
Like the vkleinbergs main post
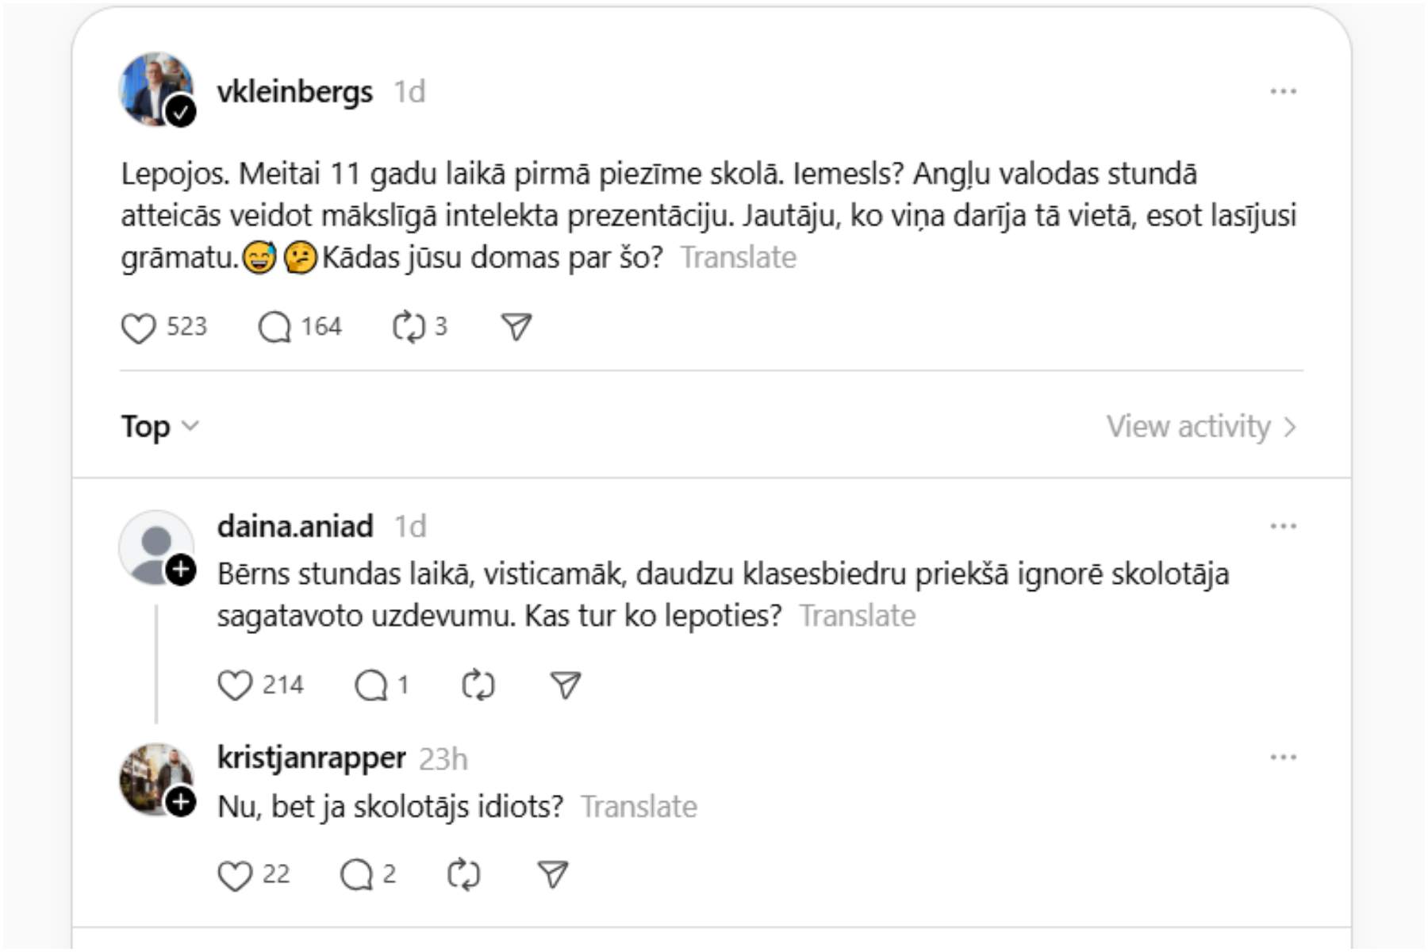click(139, 328)
